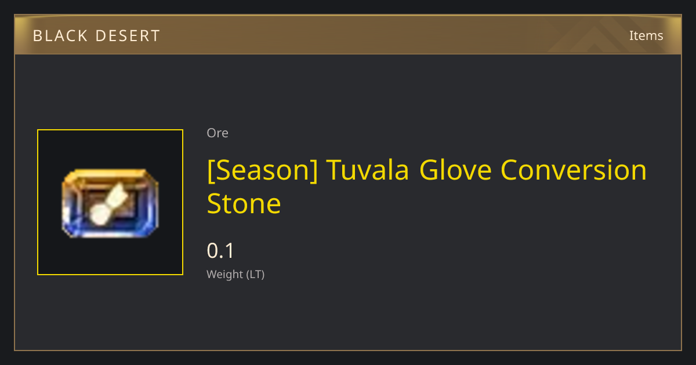Screen dimensions: 696x365
Task: Select the gold top edge of the gem
Action: point(110,174)
